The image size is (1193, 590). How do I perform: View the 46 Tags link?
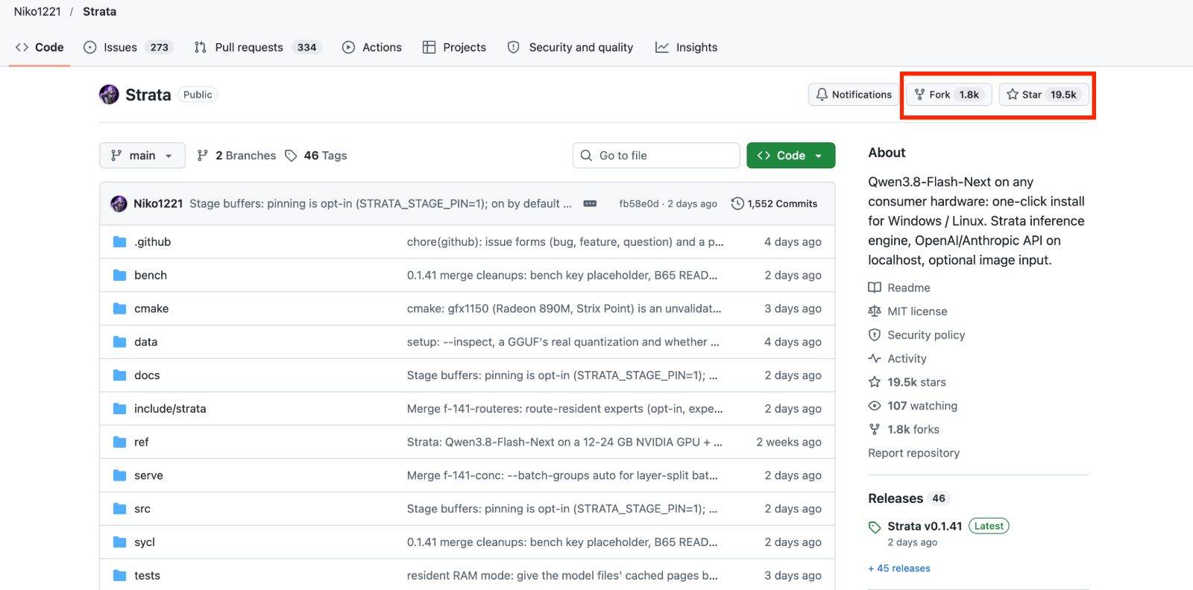tap(316, 156)
